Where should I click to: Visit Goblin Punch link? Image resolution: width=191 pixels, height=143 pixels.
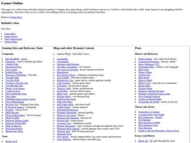pos(63,107)
